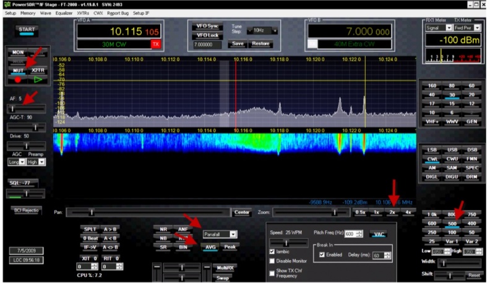Screen dimensions: 490x283
Task: Click the red record button
Action: pos(18,80)
